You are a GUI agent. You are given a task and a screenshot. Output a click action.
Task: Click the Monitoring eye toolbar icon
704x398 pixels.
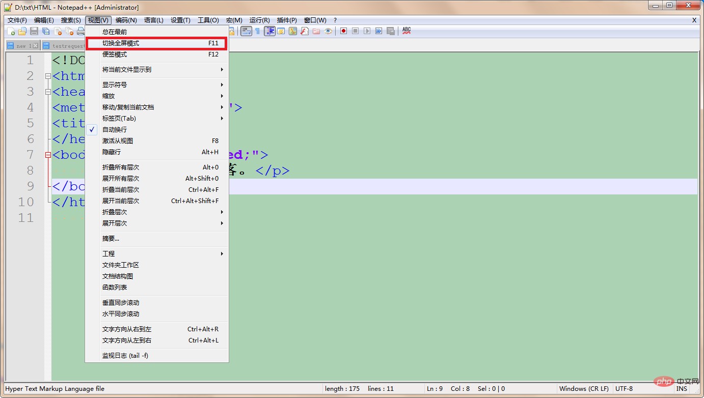(x=328, y=31)
